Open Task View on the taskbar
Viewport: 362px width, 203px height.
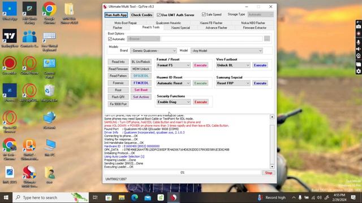pyautogui.click(x=95, y=197)
